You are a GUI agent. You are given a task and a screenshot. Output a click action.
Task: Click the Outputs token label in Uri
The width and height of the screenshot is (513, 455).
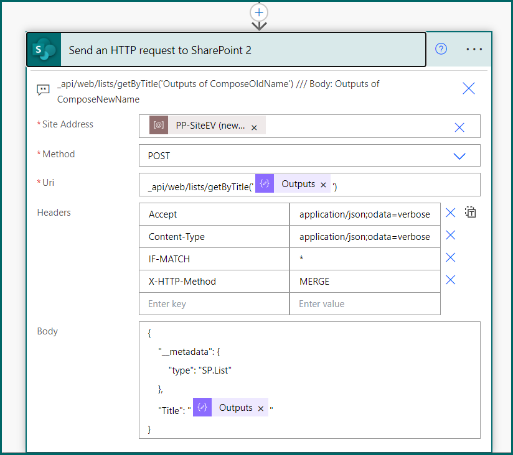(298, 184)
